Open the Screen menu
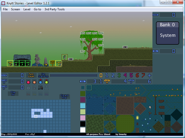The image size is (185, 138). (x=15, y=9)
